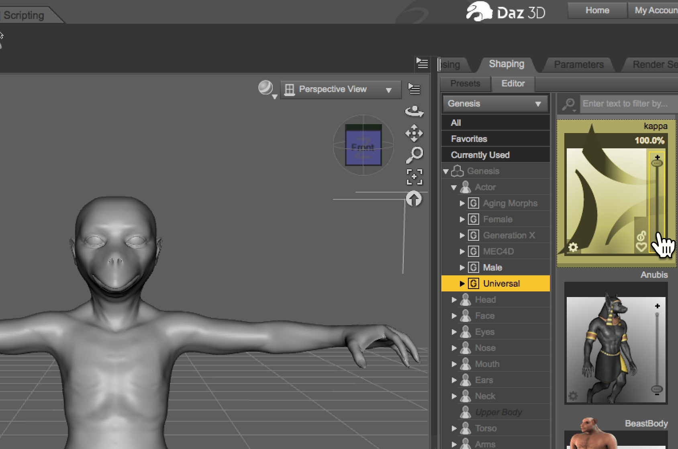Open kappa morph settings gear icon

573,247
